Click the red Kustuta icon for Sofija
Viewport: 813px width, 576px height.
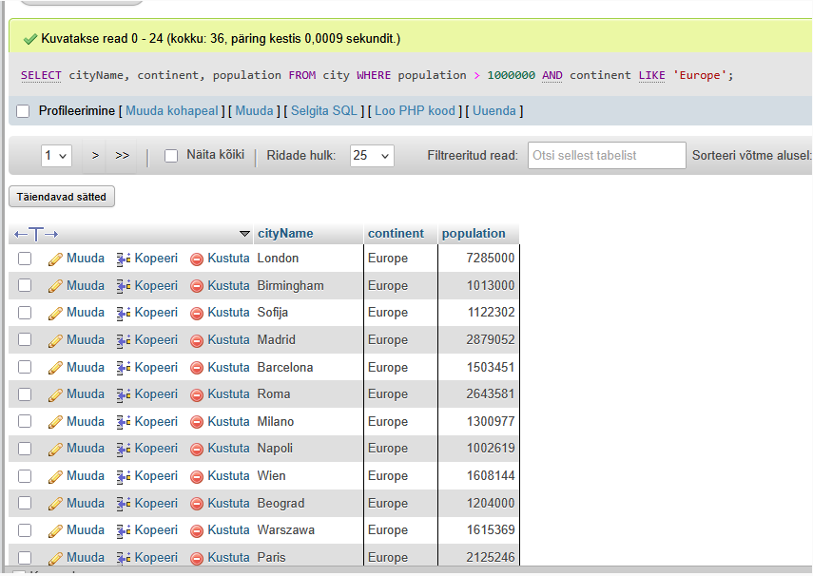pyautogui.click(x=197, y=313)
